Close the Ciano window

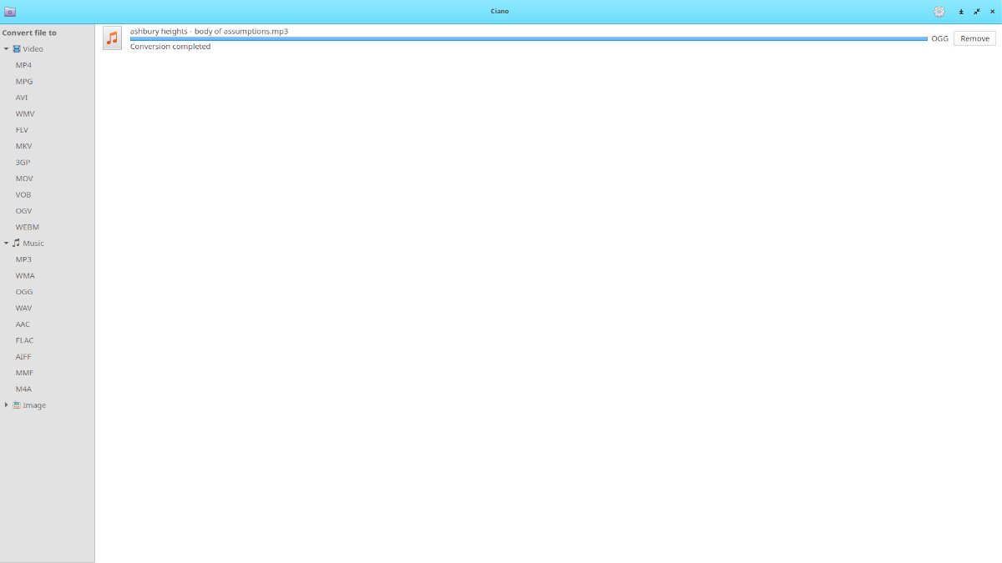(x=992, y=12)
